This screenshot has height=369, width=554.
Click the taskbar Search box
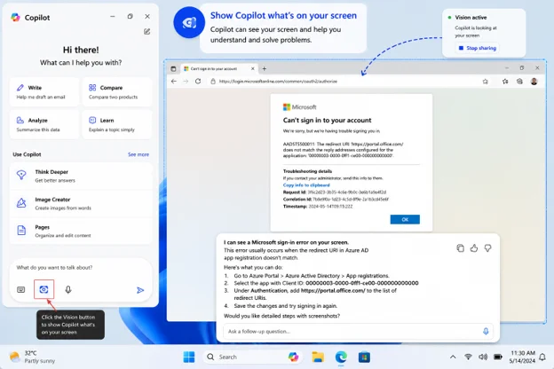pyautogui.click(x=253, y=357)
